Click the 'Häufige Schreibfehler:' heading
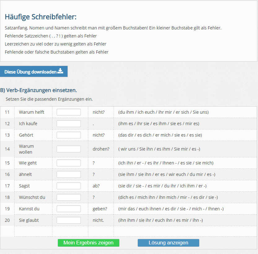This screenshot has width=258, height=254. pyautogui.click(x=41, y=17)
